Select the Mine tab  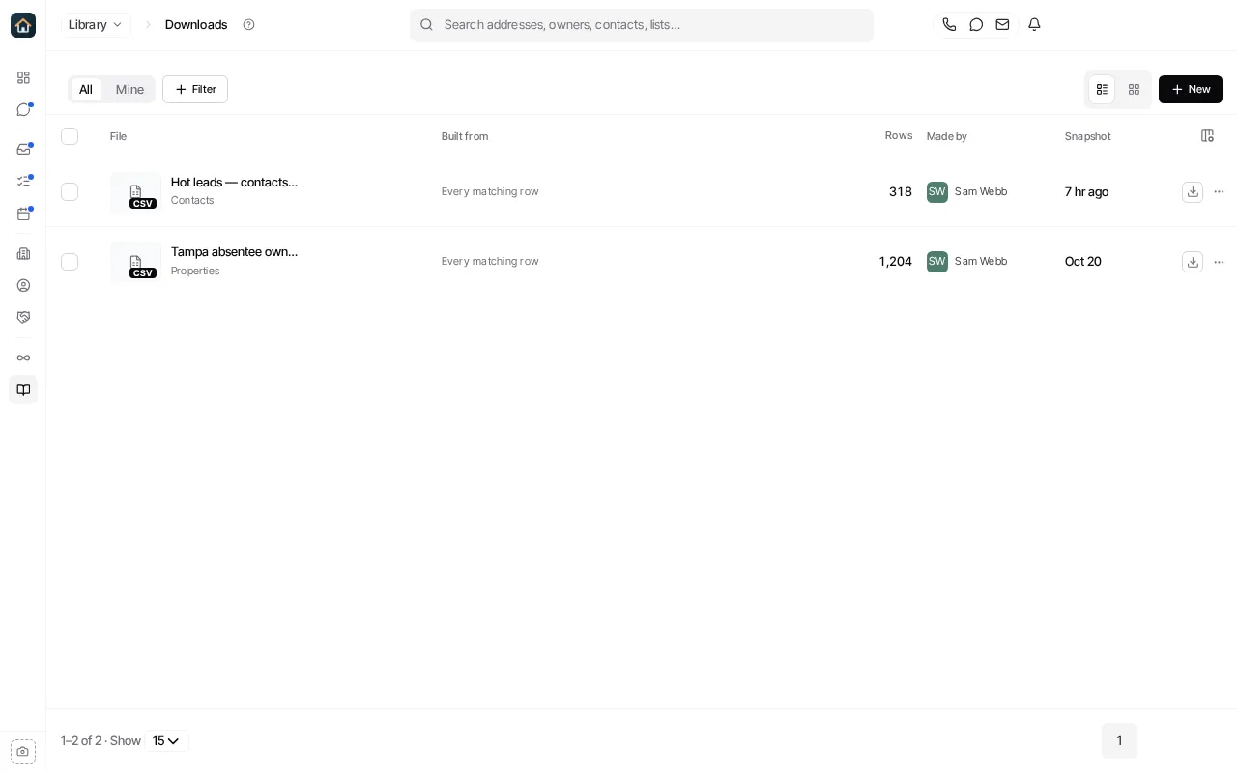129,90
